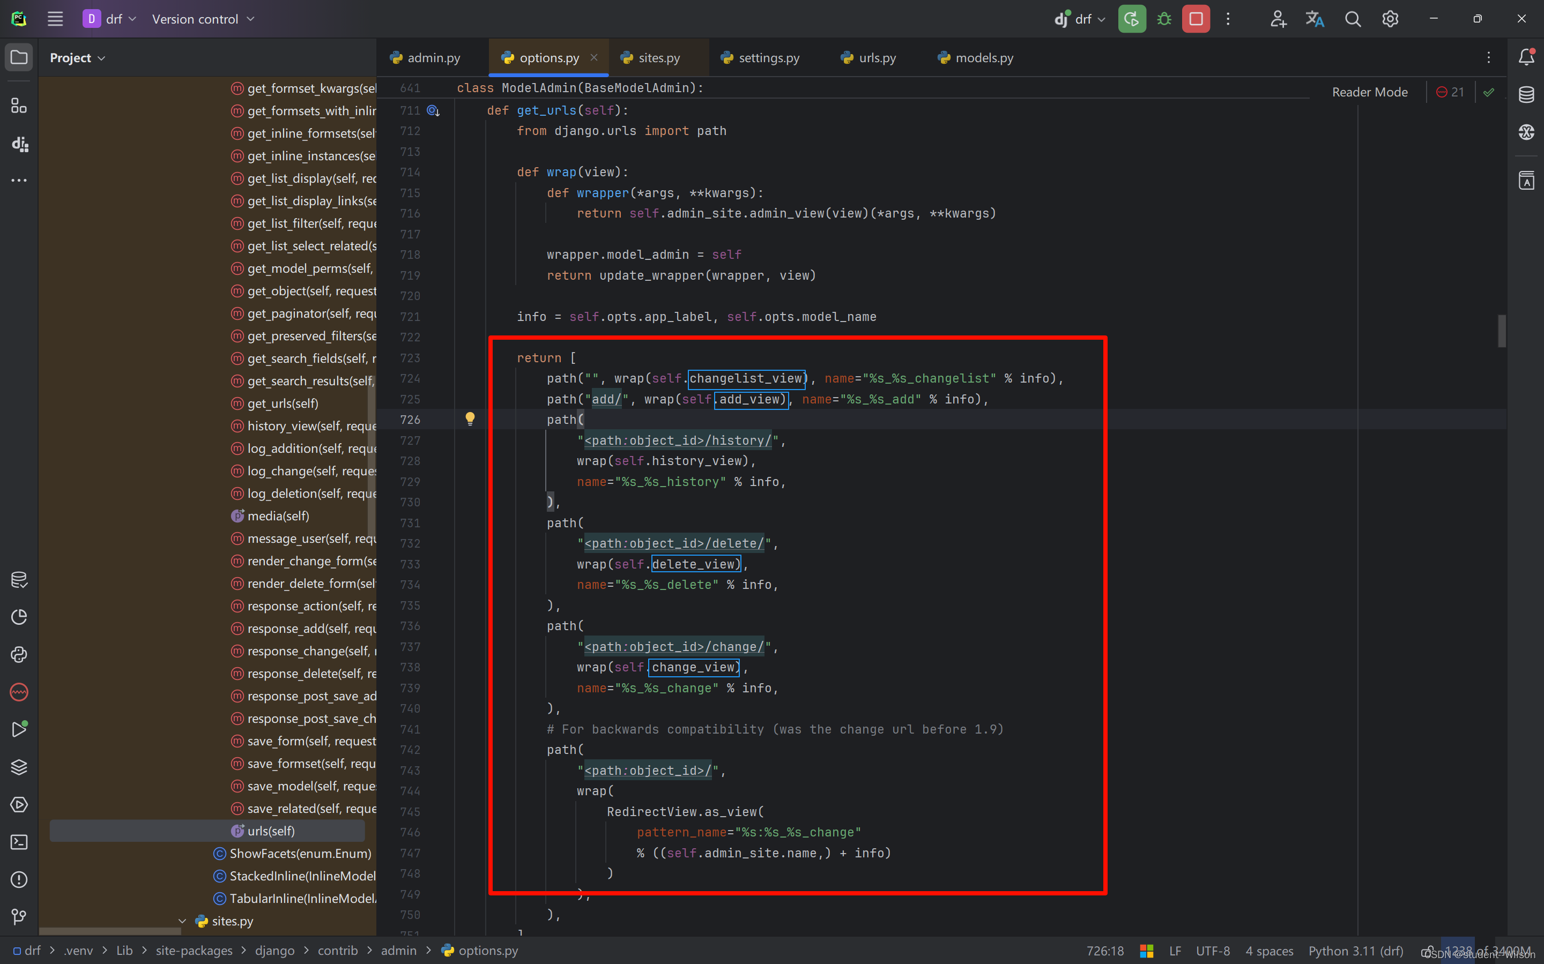Open the drf project dropdown

(x=110, y=19)
